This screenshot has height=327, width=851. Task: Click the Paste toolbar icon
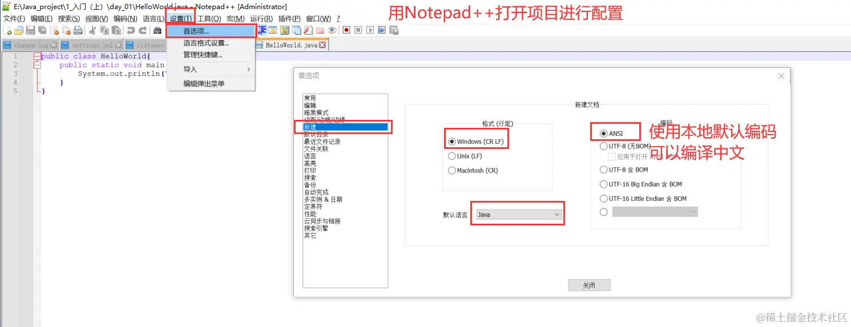[116, 30]
